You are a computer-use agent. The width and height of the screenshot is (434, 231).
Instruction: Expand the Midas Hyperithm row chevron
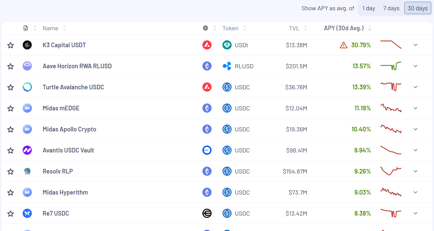click(416, 192)
